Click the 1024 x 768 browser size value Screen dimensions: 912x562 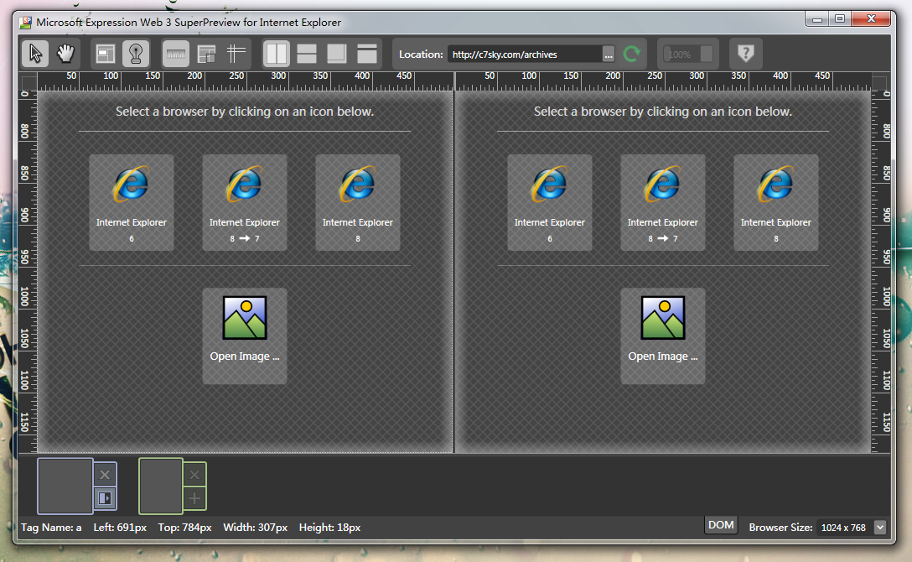[843, 528]
